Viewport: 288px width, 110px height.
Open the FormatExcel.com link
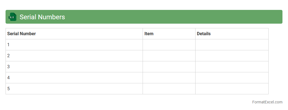(267, 102)
